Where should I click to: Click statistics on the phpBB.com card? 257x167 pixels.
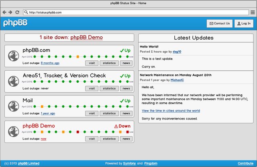pos(109,63)
